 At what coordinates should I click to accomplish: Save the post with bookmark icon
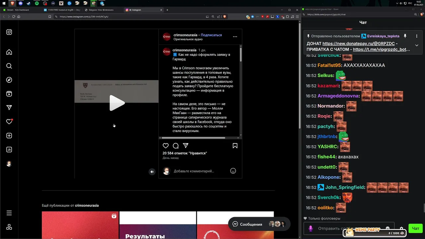(x=235, y=146)
